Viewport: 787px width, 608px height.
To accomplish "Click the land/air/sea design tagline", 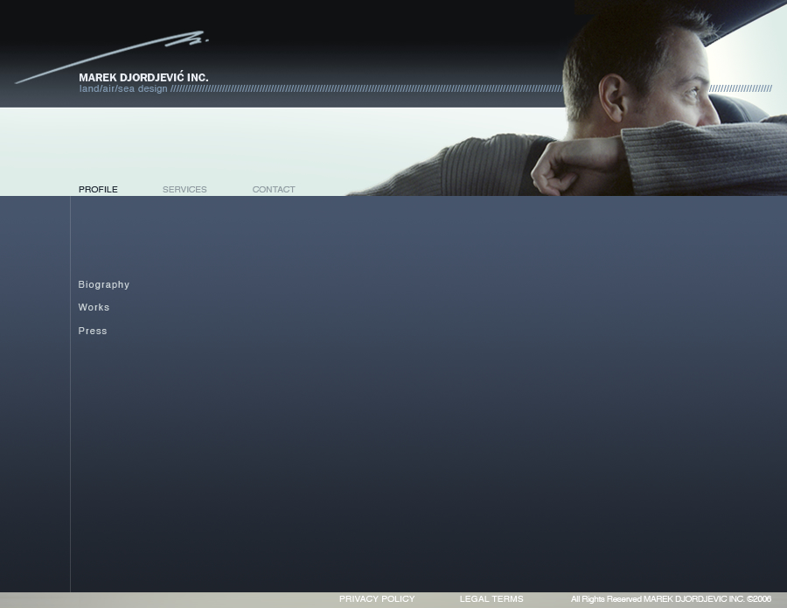I will (123, 89).
